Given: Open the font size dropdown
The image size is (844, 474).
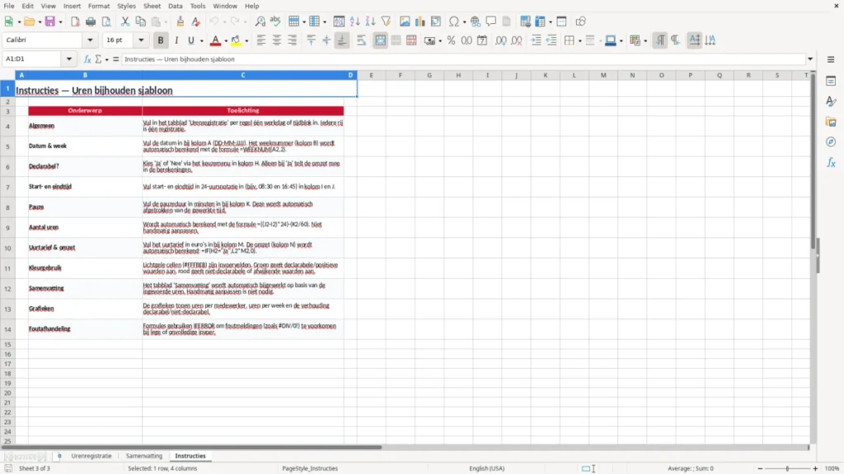Looking at the screenshot, I should (141, 39).
